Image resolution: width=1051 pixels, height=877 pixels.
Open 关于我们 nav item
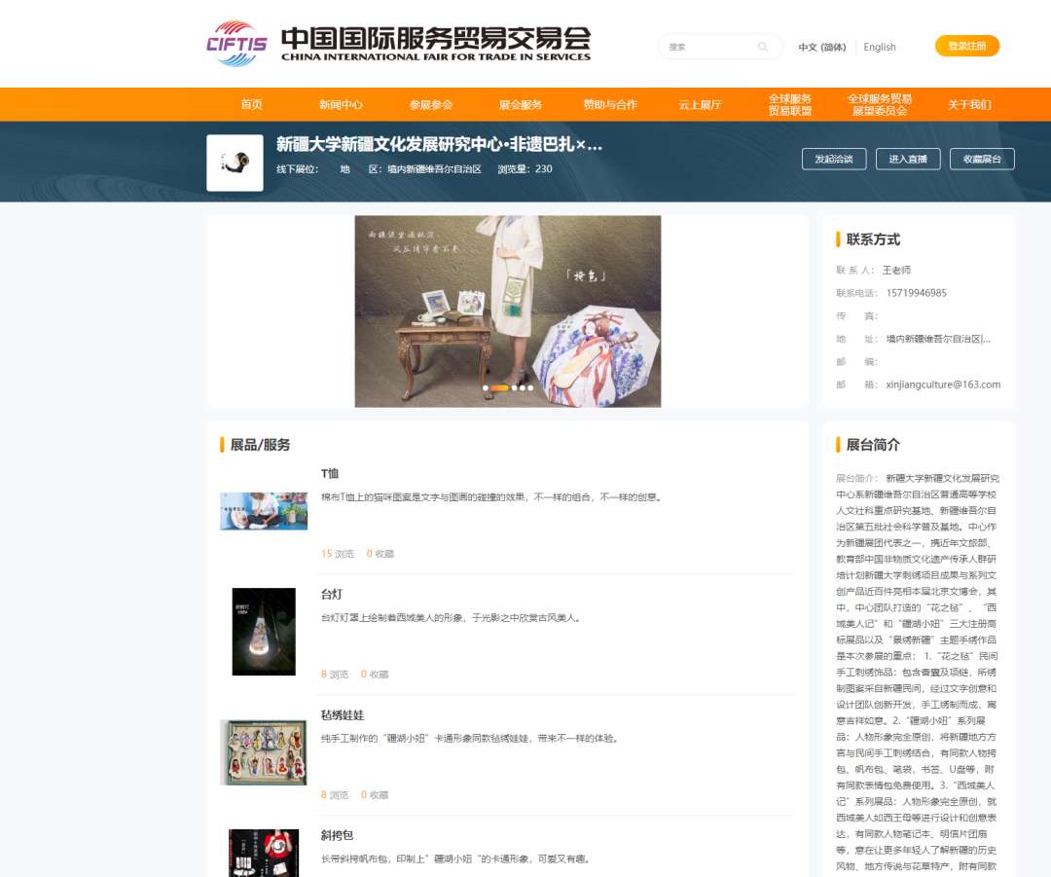click(x=969, y=104)
